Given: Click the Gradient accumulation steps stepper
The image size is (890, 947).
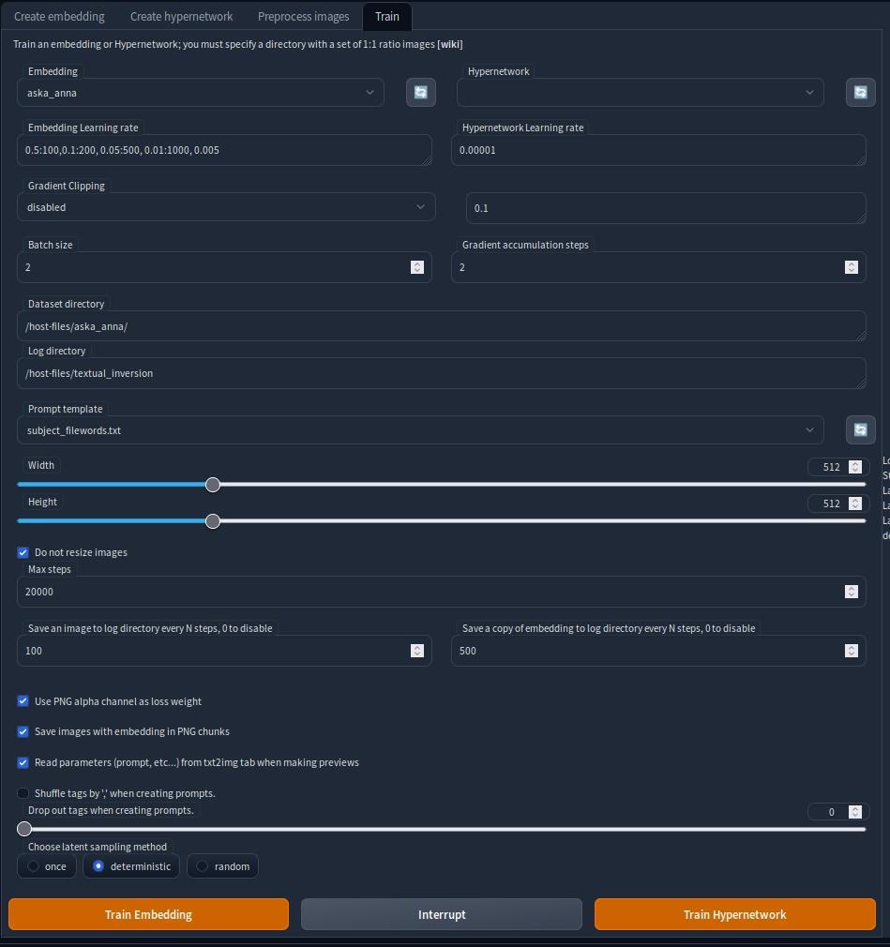Looking at the screenshot, I should point(852,267).
